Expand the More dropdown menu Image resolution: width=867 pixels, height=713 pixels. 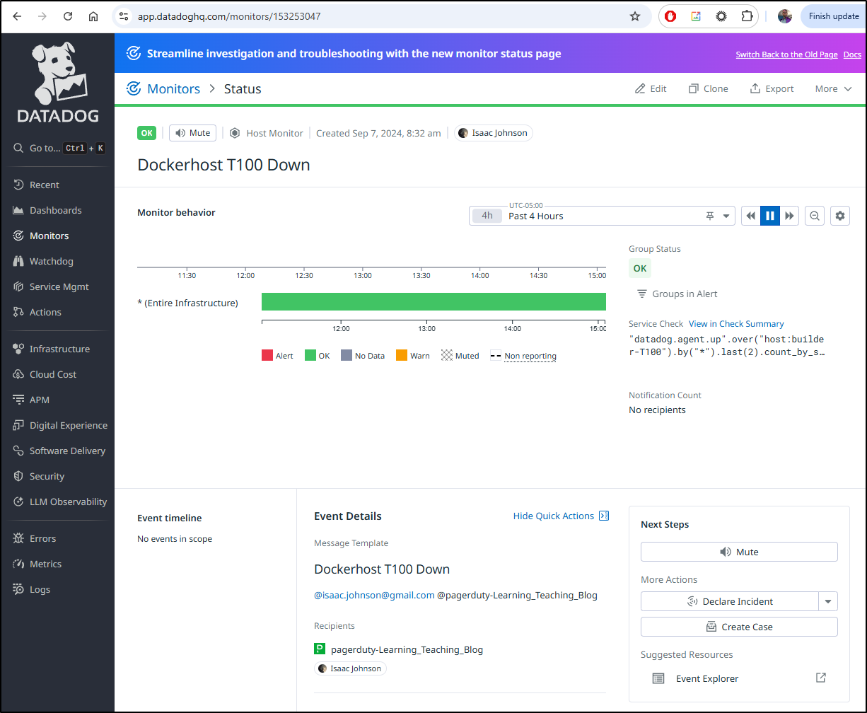(833, 88)
